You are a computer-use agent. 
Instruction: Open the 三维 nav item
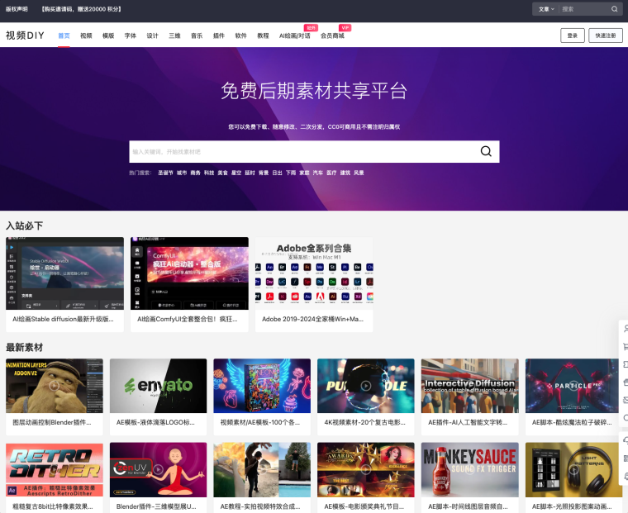tap(174, 36)
